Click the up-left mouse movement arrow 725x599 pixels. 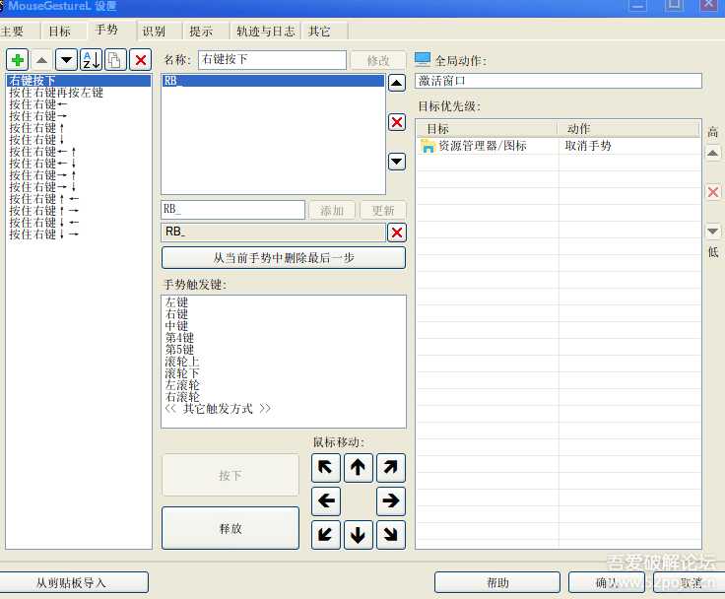pos(326,469)
